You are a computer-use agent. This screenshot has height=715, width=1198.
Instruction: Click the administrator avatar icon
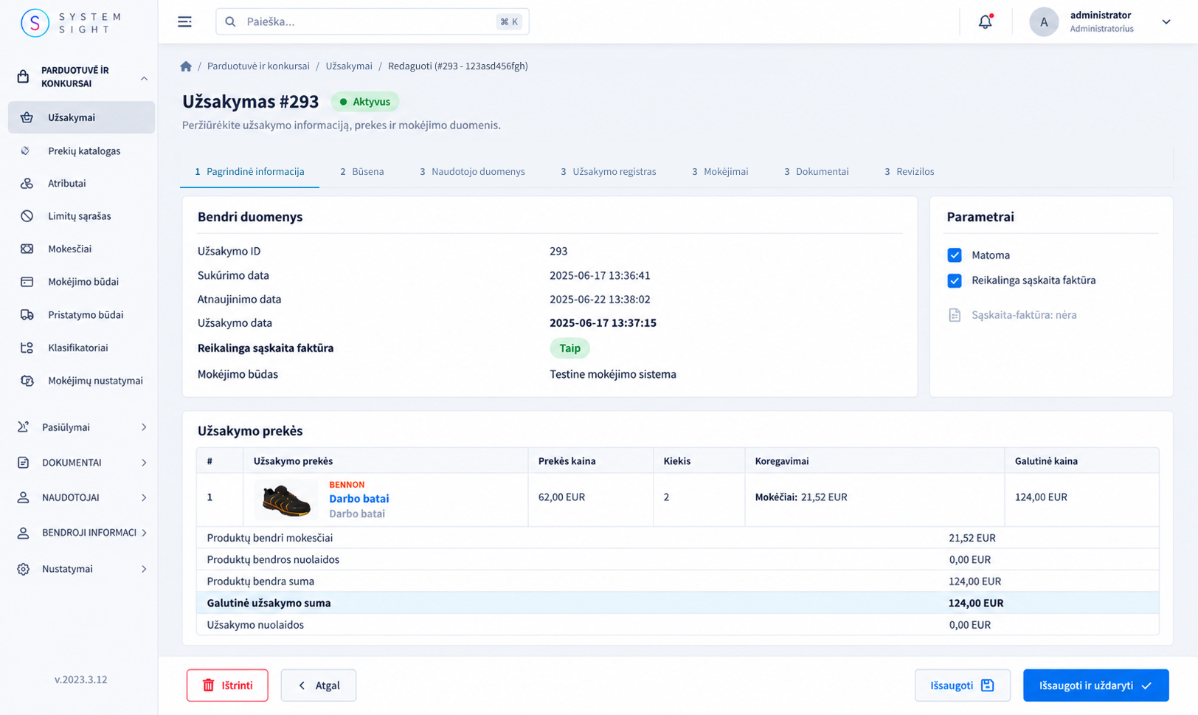click(1044, 22)
